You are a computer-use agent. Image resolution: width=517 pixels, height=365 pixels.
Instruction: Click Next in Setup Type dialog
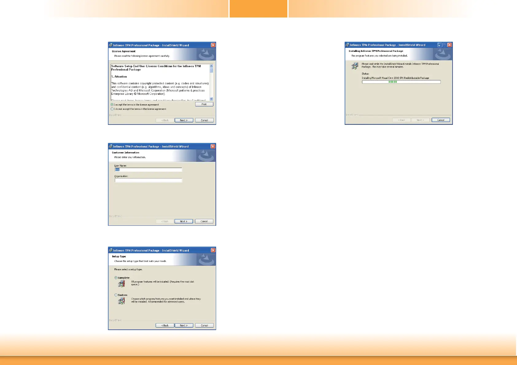click(x=184, y=325)
